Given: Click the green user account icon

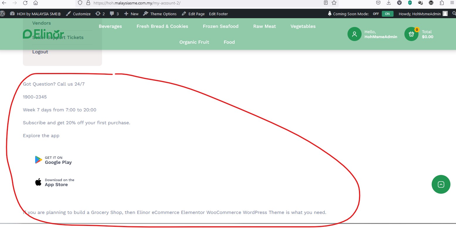Looking at the screenshot, I should click(x=354, y=34).
